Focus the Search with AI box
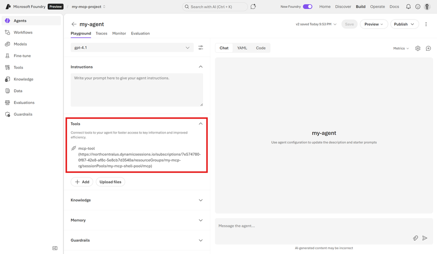Screen dimensions: 437x254 pyautogui.click(x=215, y=7)
